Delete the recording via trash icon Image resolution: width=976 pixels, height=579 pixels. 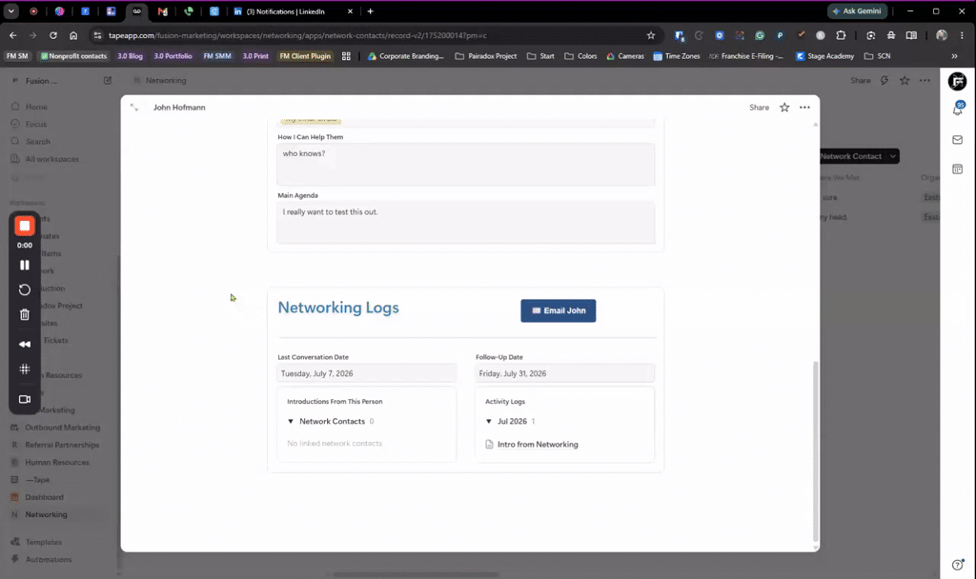click(24, 314)
